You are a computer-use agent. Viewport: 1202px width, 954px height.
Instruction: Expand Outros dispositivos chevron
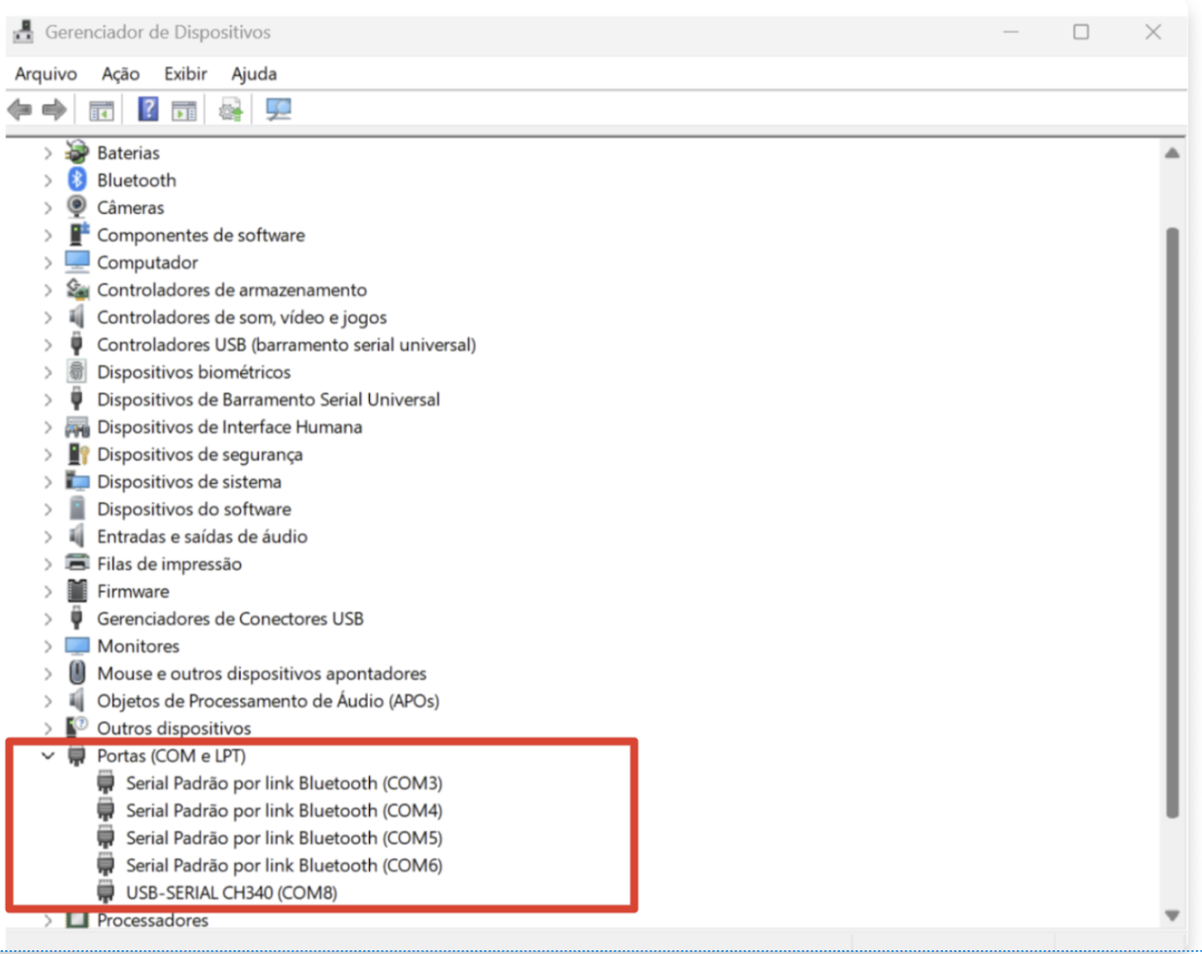pos(48,728)
